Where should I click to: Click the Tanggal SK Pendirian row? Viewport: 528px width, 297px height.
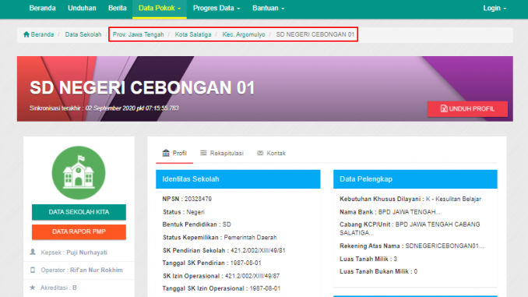point(212,263)
